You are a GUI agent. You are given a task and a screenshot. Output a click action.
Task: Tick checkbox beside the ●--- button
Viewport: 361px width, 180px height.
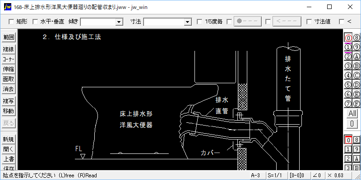(229, 22)
